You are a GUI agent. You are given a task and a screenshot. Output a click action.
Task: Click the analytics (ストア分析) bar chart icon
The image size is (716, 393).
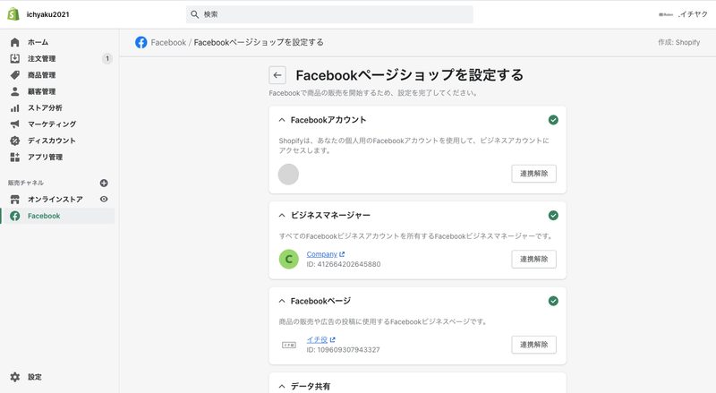pyautogui.click(x=14, y=107)
